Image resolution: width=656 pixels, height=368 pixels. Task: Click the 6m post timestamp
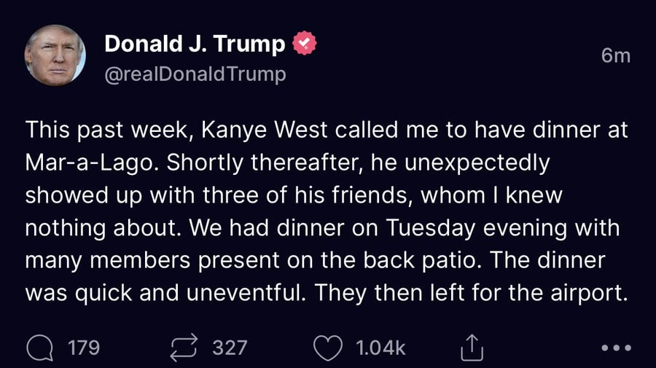point(616,55)
